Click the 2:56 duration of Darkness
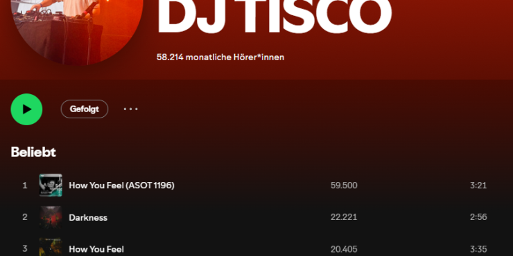This screenshot has width=513, height=256. (x=478, y=217)
